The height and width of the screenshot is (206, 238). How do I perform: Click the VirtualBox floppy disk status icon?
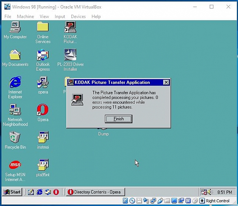tap(139, 201)
